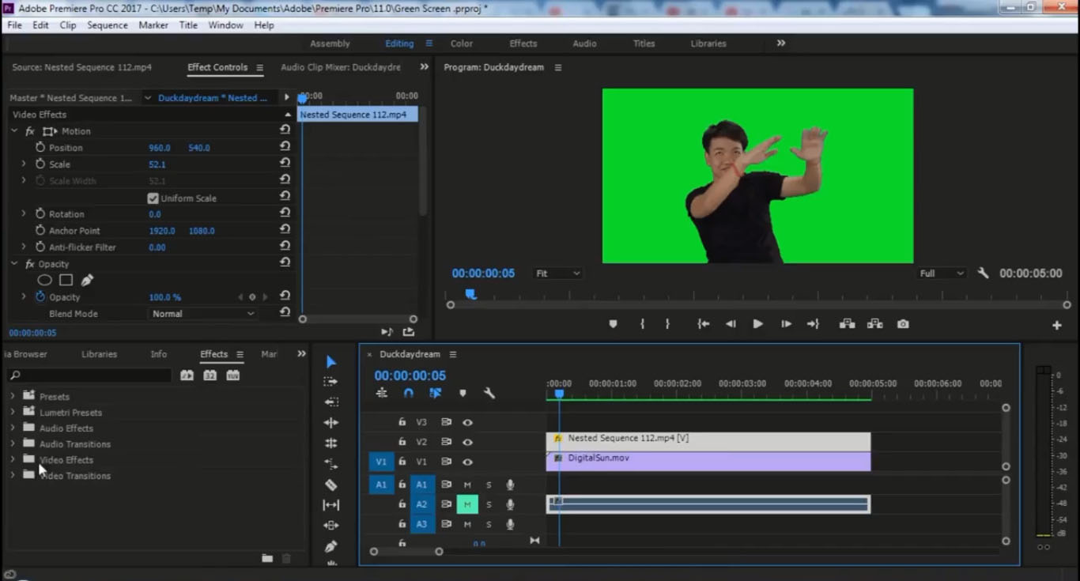Select the Pen tool in the timeline toolbar
This screenshot has height=581, width=1080.
331,546
